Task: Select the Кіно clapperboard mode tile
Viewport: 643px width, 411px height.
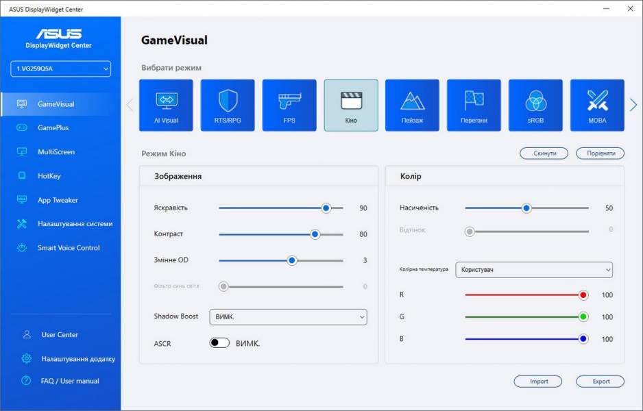Action: (350, 105)
